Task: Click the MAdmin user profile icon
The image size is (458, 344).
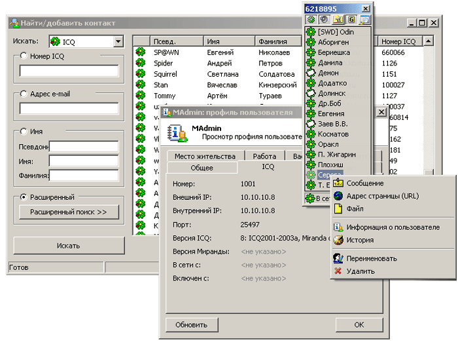Action: [x=176, y=132]
